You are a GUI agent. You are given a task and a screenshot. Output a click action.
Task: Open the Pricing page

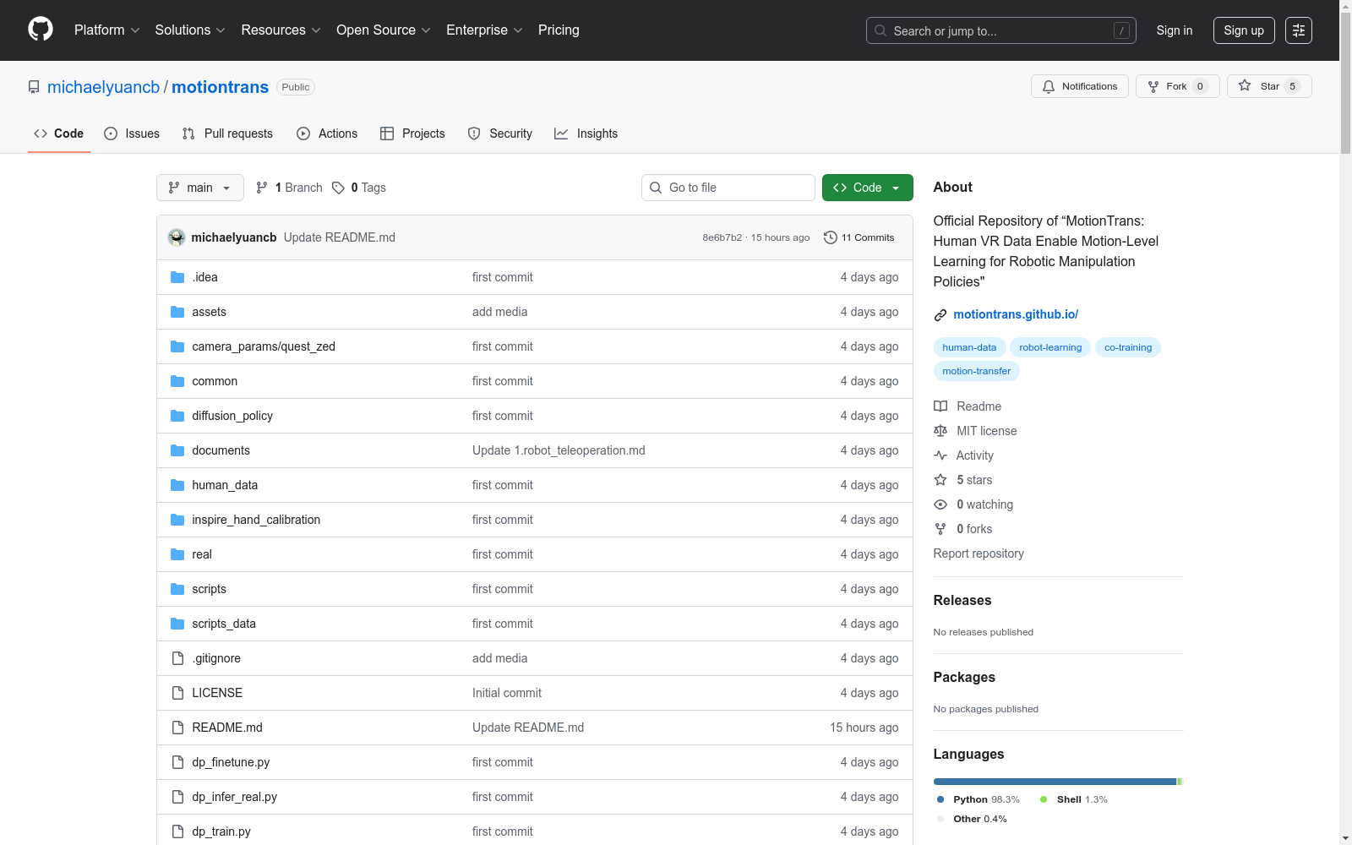tap(559, 30)
